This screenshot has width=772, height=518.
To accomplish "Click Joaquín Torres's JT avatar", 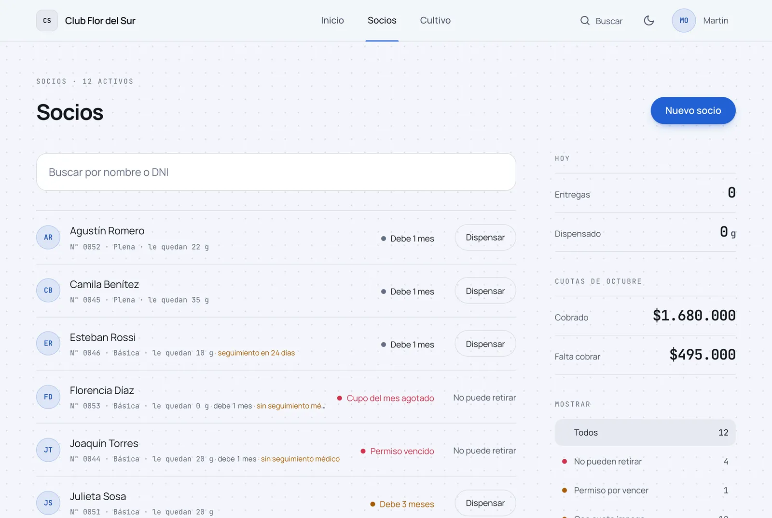I will [x=48, y=450].
